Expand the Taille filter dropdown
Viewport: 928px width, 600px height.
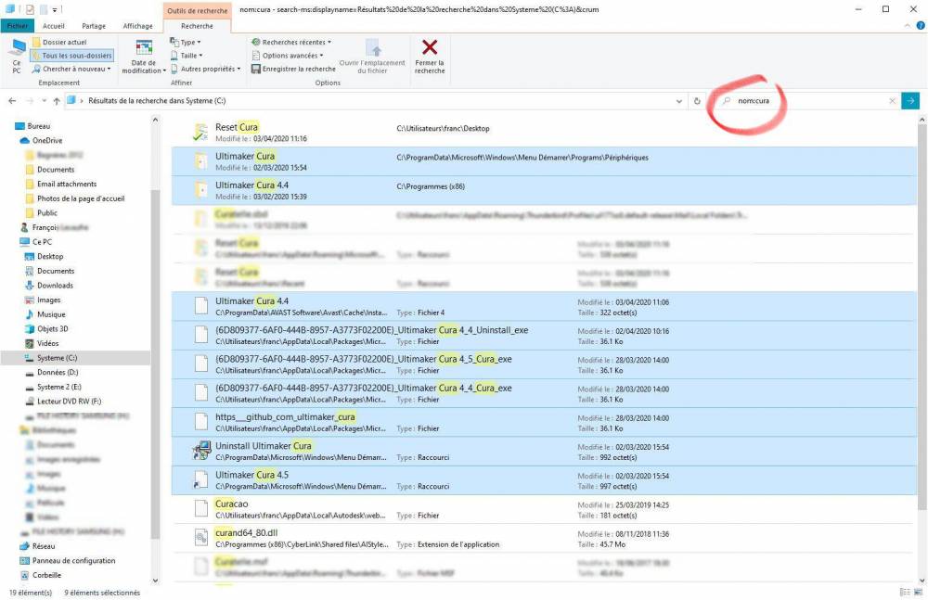coord(187,56)
